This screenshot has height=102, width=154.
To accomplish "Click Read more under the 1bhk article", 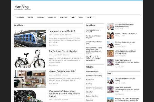I will coord(53,83).
